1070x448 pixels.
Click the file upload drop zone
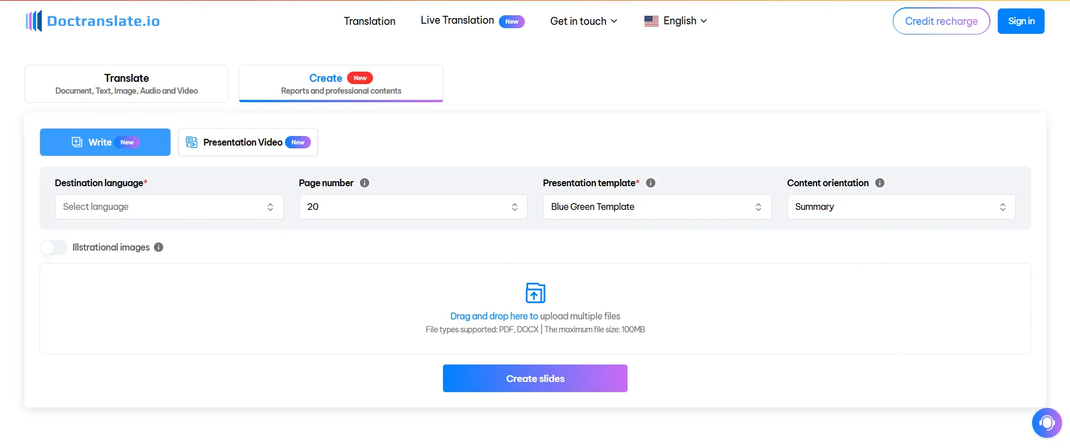(535, 309)
